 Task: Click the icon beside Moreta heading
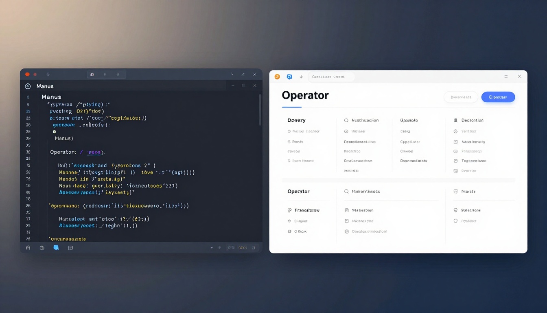point(456,191)
